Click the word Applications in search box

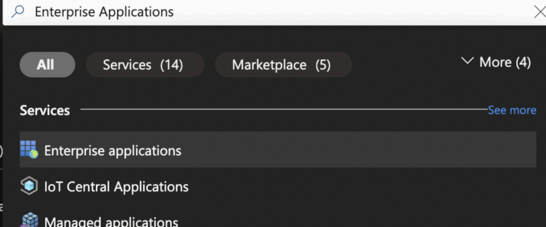pyautogui.click(x=136, y=12)
